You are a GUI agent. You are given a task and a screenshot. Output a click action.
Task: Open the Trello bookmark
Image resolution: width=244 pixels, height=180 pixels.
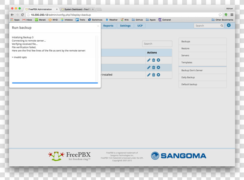tap(80, 20)
